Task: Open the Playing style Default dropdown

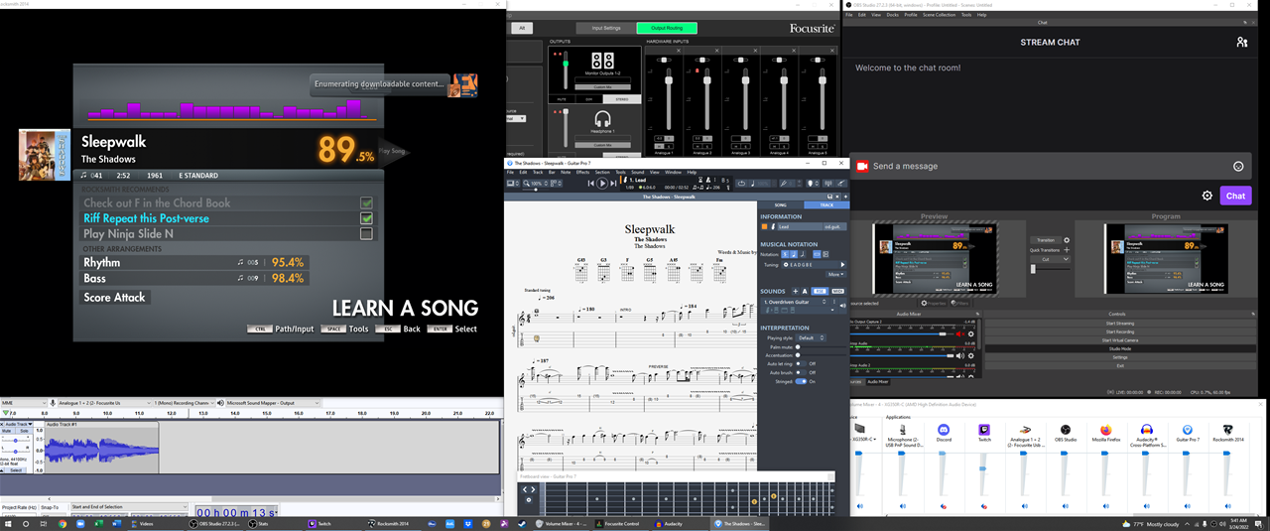Action: [x=811, y=337]
